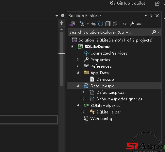Open editor settings gear icon
Screen dimensions: 165x152
pyautogui.click(x=63, y=15)
